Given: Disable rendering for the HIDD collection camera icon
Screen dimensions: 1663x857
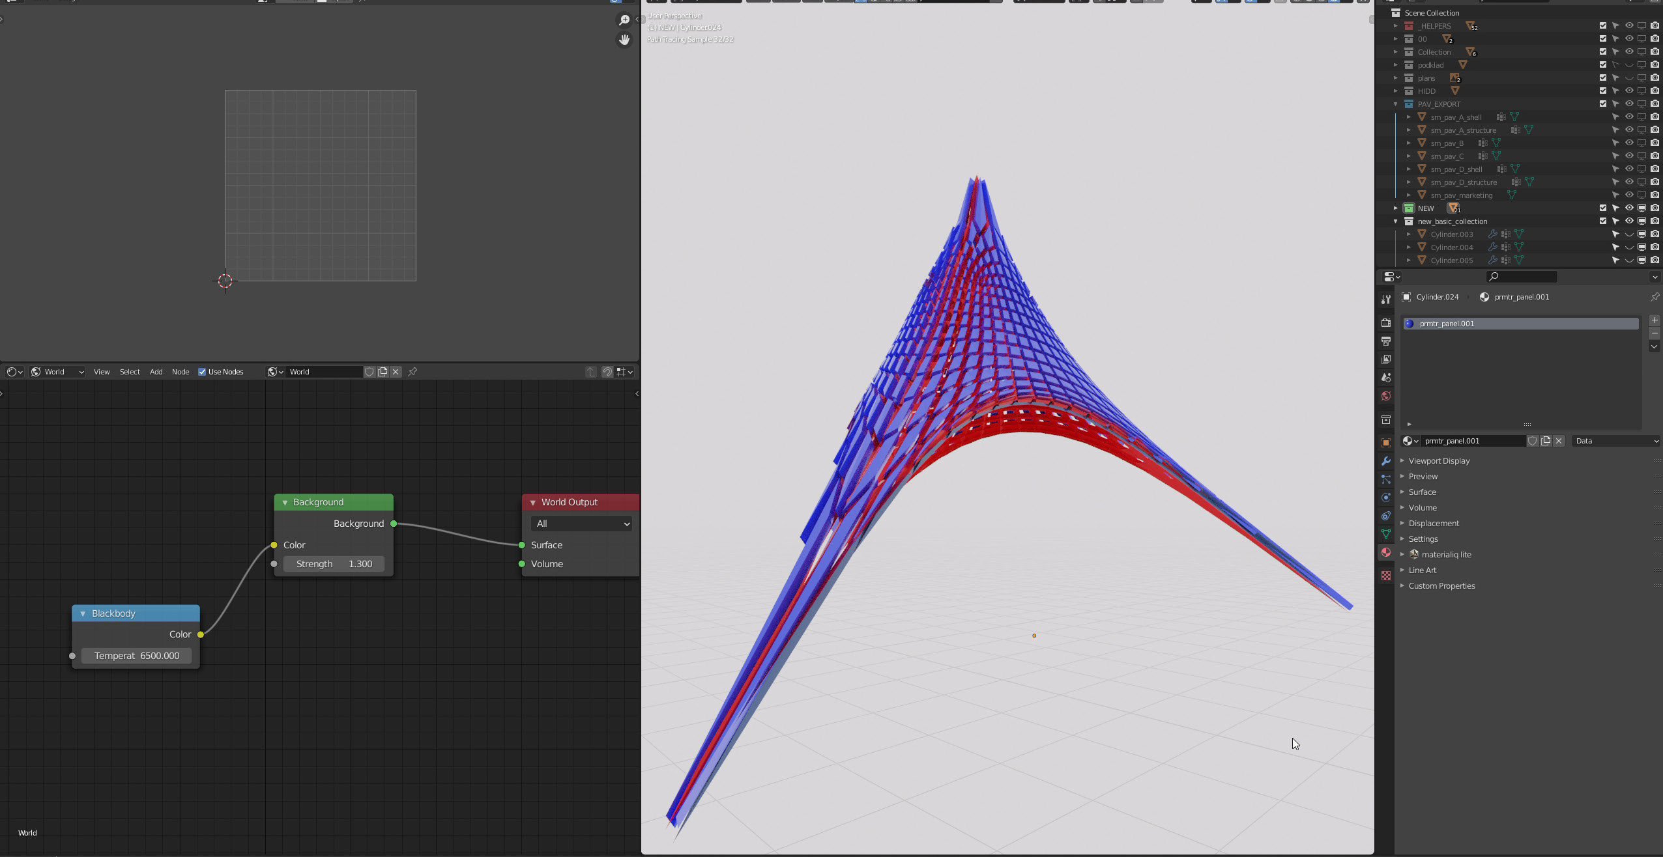Looking at the screenshot, I should click(1655, 91).
